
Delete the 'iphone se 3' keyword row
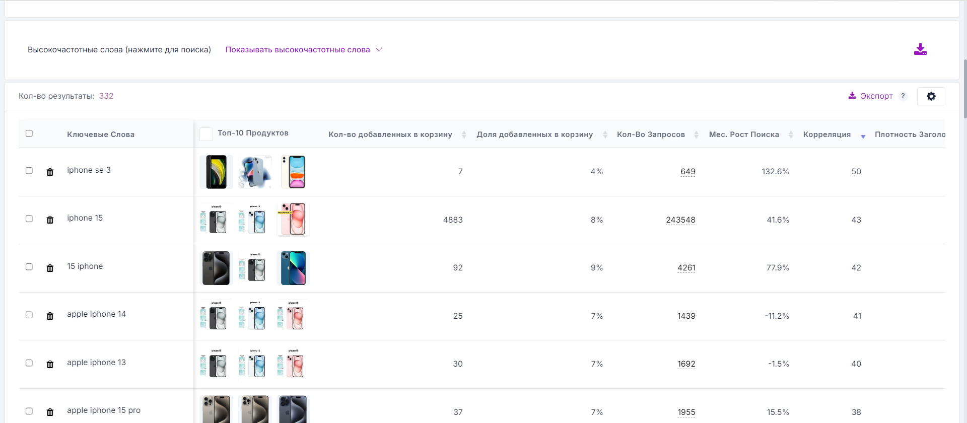coord(50,172)
